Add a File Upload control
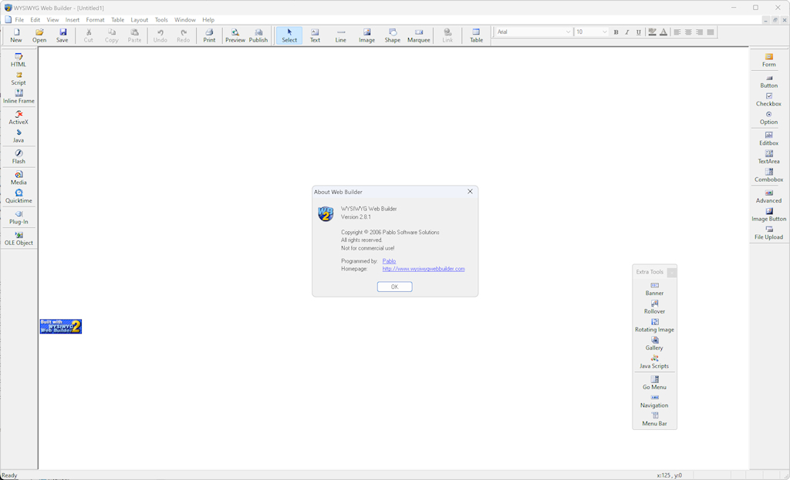 [769, 232]
